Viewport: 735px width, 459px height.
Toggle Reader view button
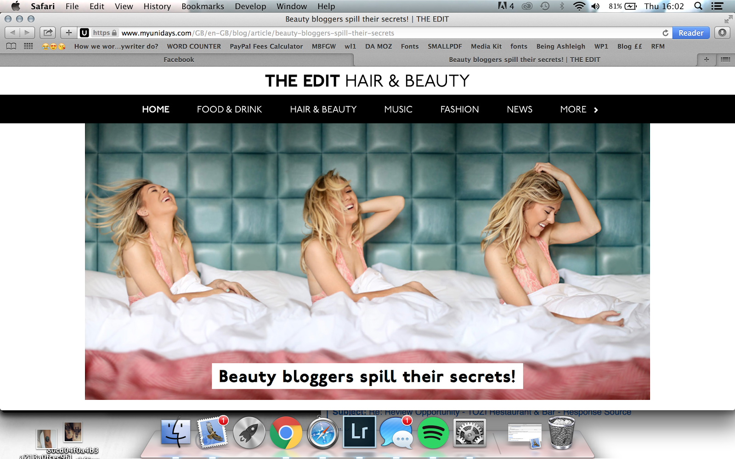pyautogui.click(x=690, y=33)
